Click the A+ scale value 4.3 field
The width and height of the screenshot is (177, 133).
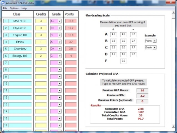[113, 34]
